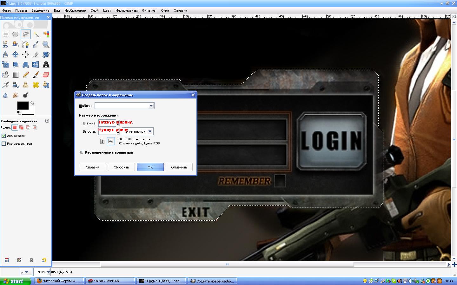Click the white background color swatch

pos(31,111)
